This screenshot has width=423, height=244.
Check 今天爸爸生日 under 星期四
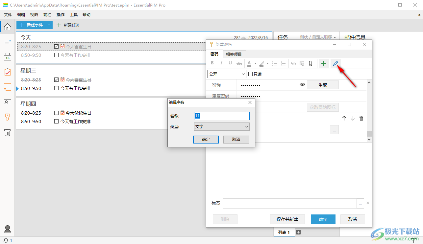[x=56, y=113]
